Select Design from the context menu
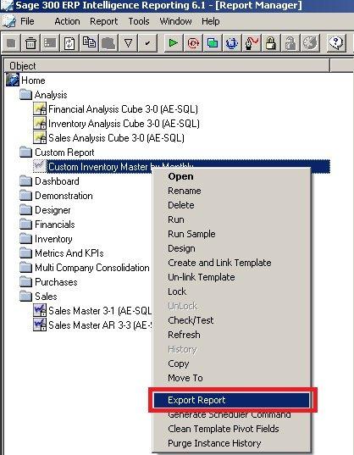354x455 pixels. (231, 248)
